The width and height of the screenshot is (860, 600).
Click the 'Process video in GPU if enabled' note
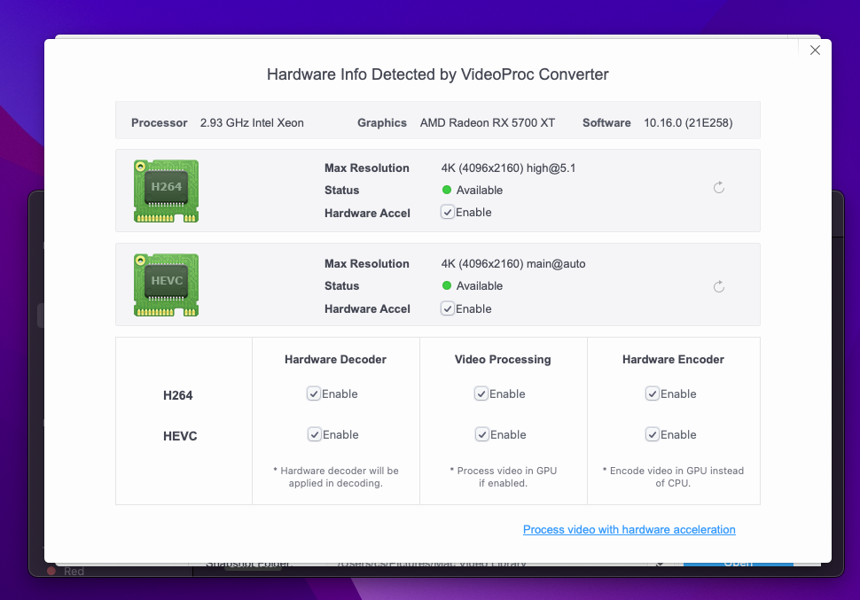(x=503, y=477)
